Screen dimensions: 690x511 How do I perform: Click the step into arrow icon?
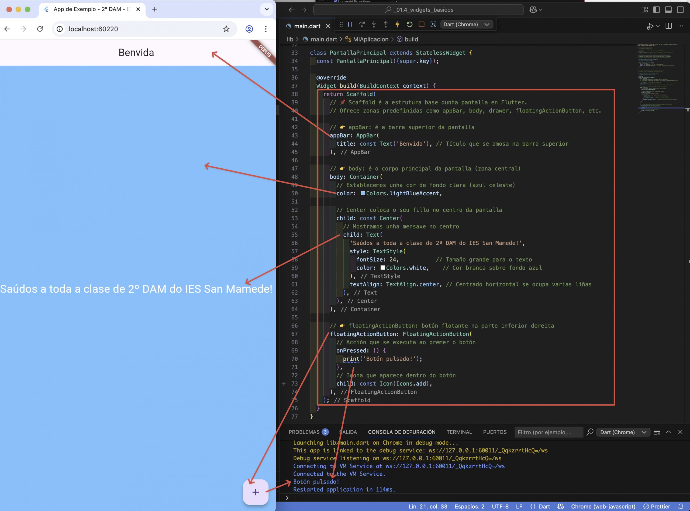(x=374, y=25)
